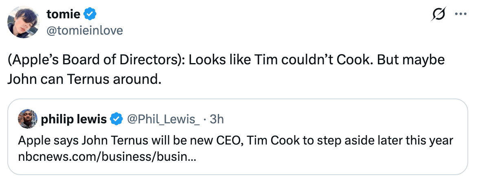Open the @Phil_Lewis_ handle

(164, 119)
